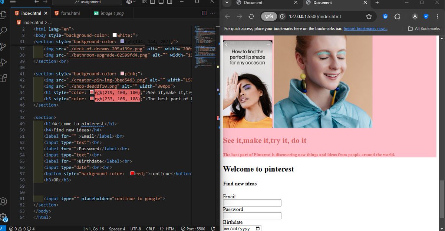
Task: View site information icon next to URL
Action: point(283,16)
